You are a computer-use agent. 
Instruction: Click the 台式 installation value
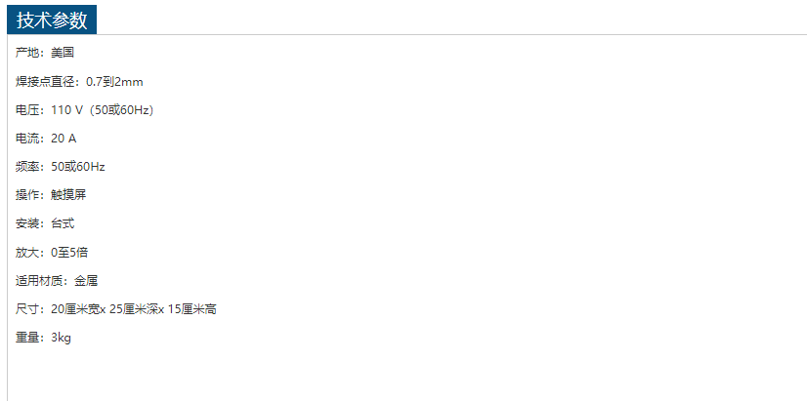(63, 223)
